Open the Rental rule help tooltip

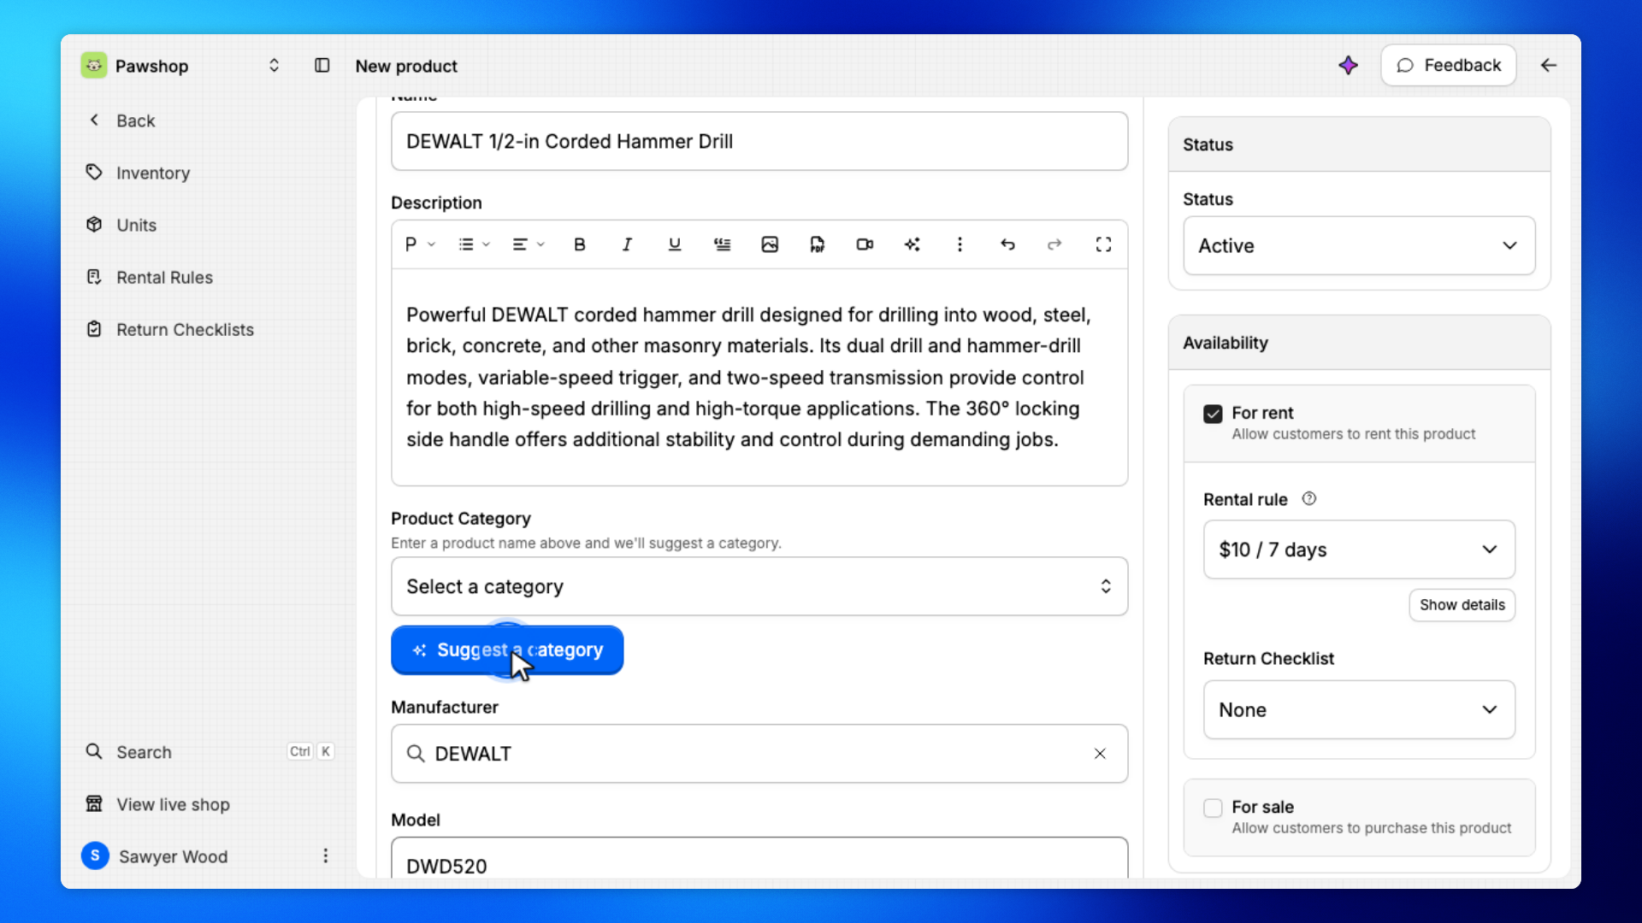[x=1309, y=499]
